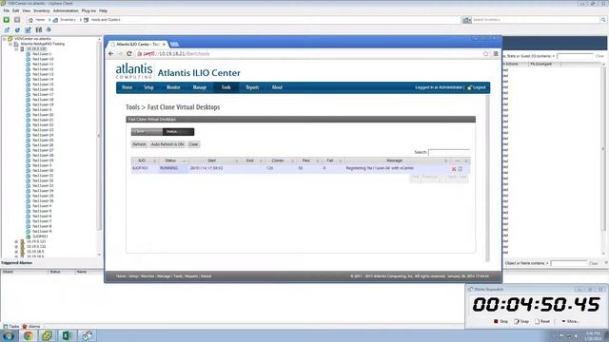Collapse the expanded 10.19.8.120 host node
This screenshot has height=342, width=609.
16,48
